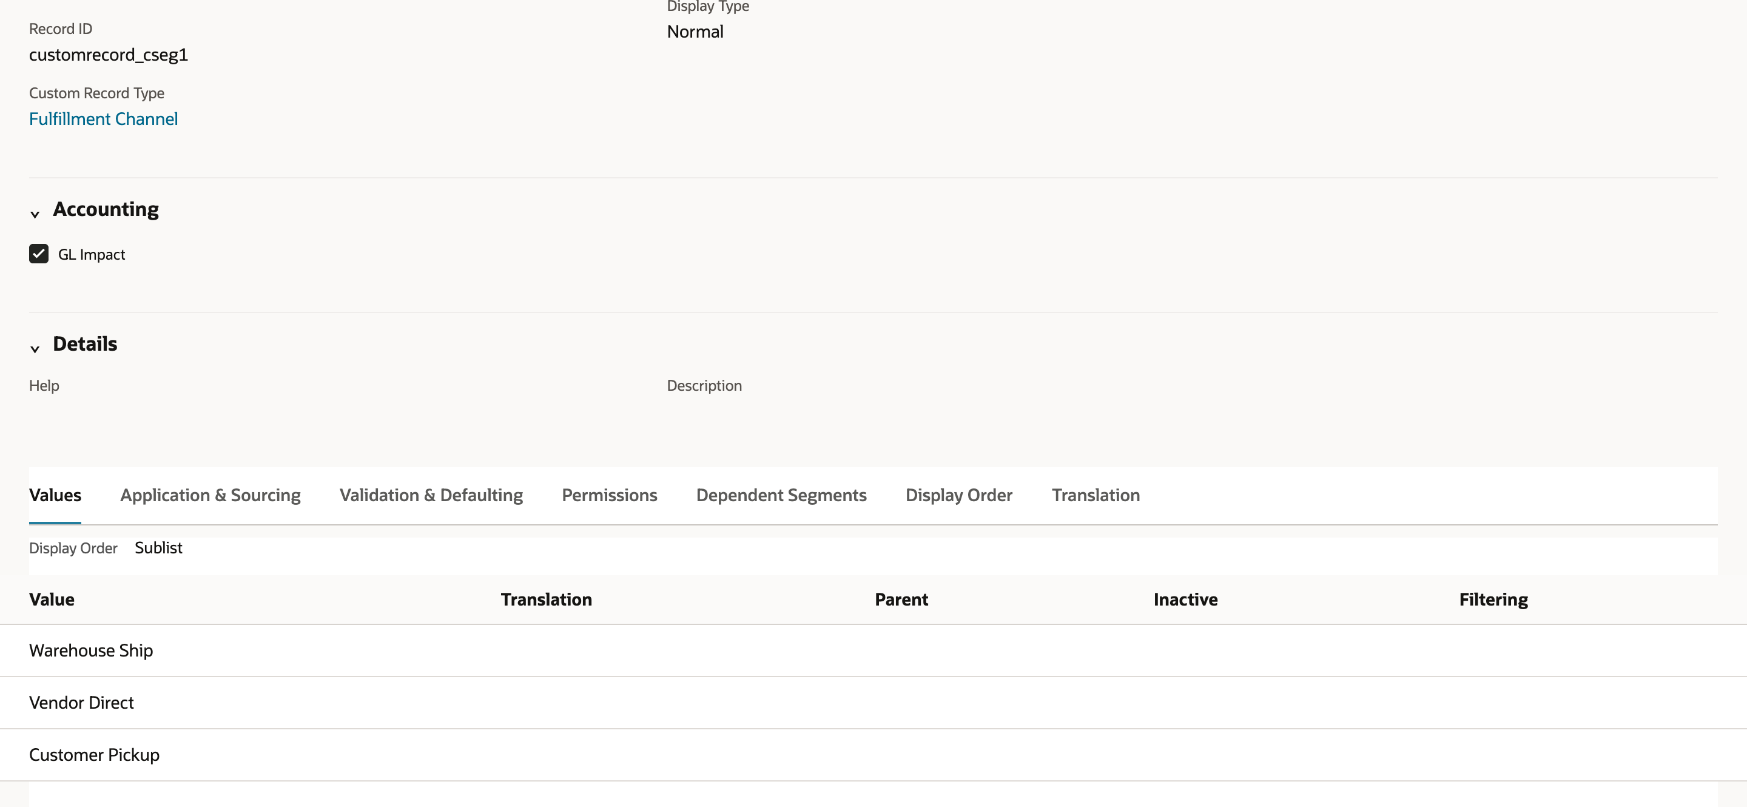Click the Inactive column header
Viewport: 1747px width, 807px height.
(1185, 599)
